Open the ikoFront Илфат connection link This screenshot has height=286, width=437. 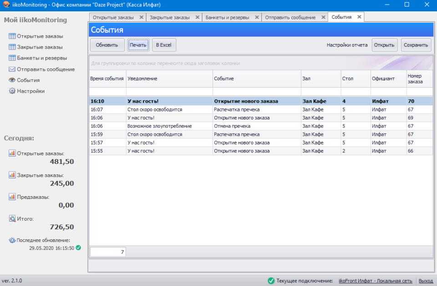pyautogui.click(x=376, y=281)
